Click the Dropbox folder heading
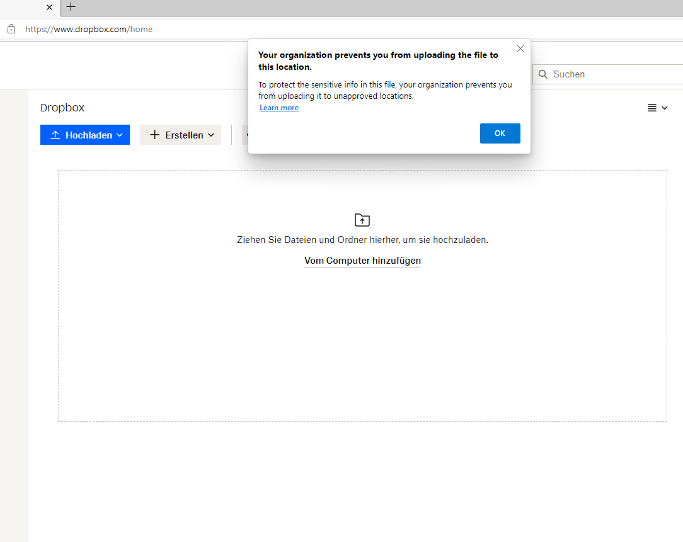This screenshot has height=542, width=683. click(x=62, y=108)
